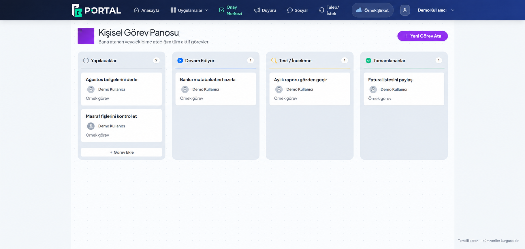Screen dimensions: 525x249
Task: Click the Devam Ediyor play icon
Action: point(180,61)
